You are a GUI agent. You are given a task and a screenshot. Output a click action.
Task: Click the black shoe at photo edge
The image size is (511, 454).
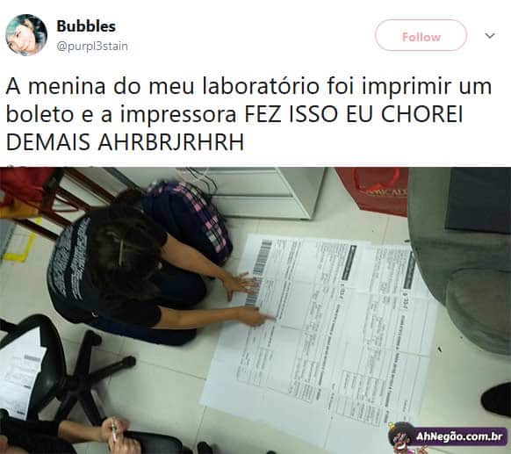pyautogui.click(x=496, y=400)
